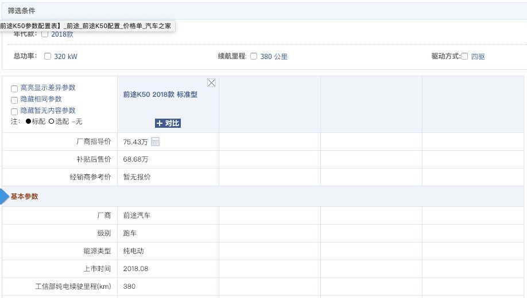Image resolution: width=527 pixels, height=298 pixels.
Task: Click the 320 kW link text
Action: (x=65, y=57)
